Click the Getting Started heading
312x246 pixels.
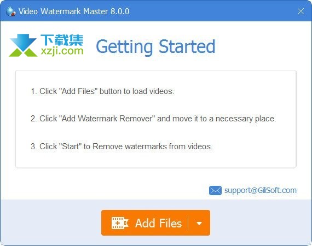tap(155, 47)
